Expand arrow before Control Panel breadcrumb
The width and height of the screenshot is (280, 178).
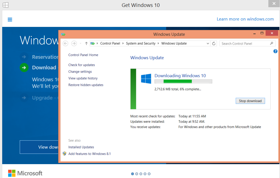pyautogui.click(x=97, y=43)
